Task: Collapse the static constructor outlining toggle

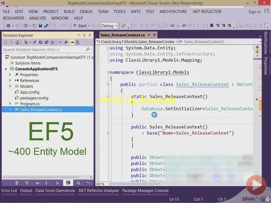Action: click(x=108, y=97)
